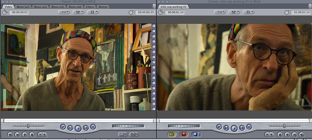Open the Viewer Generator pop-up menu
The width and height of the screenshot is (312, 140).
(134, 135)
